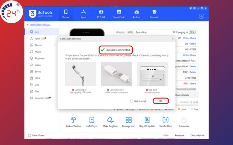Click the 2108 Times value

coord(190,78)
